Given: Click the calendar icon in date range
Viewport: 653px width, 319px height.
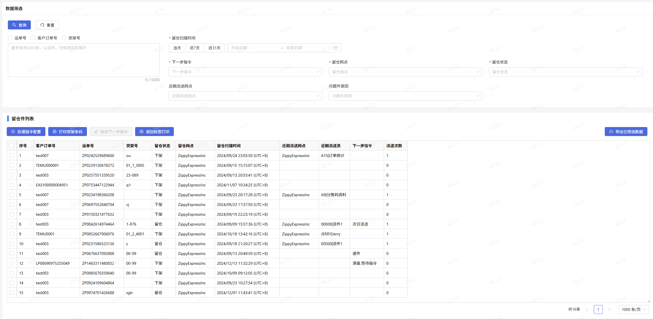Looking at the screenshot, I should point(335,48).
